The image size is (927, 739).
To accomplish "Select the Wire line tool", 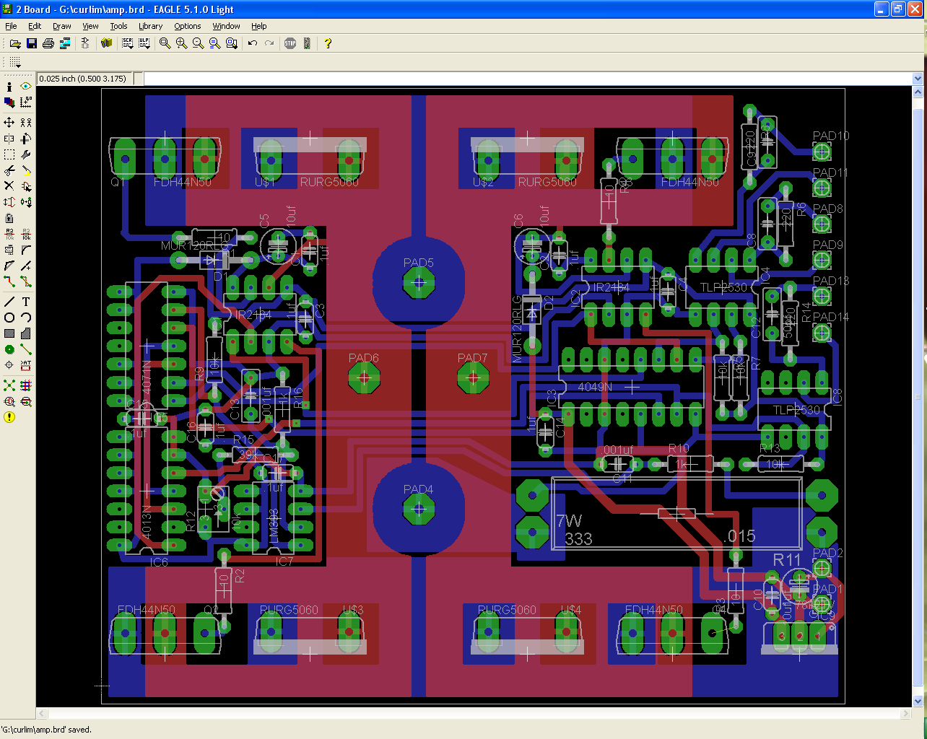I will click(9, 302).
